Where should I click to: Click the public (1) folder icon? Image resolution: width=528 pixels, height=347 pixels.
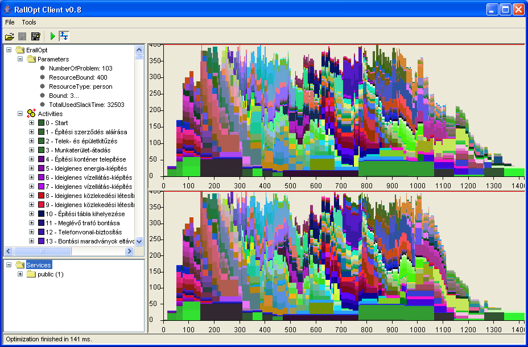[x=31, y=274]
